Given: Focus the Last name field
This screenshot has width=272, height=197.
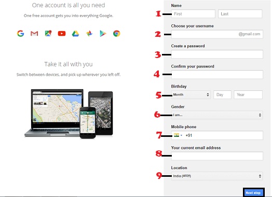Looking at the screenshot, I should (x=240, y=14).
